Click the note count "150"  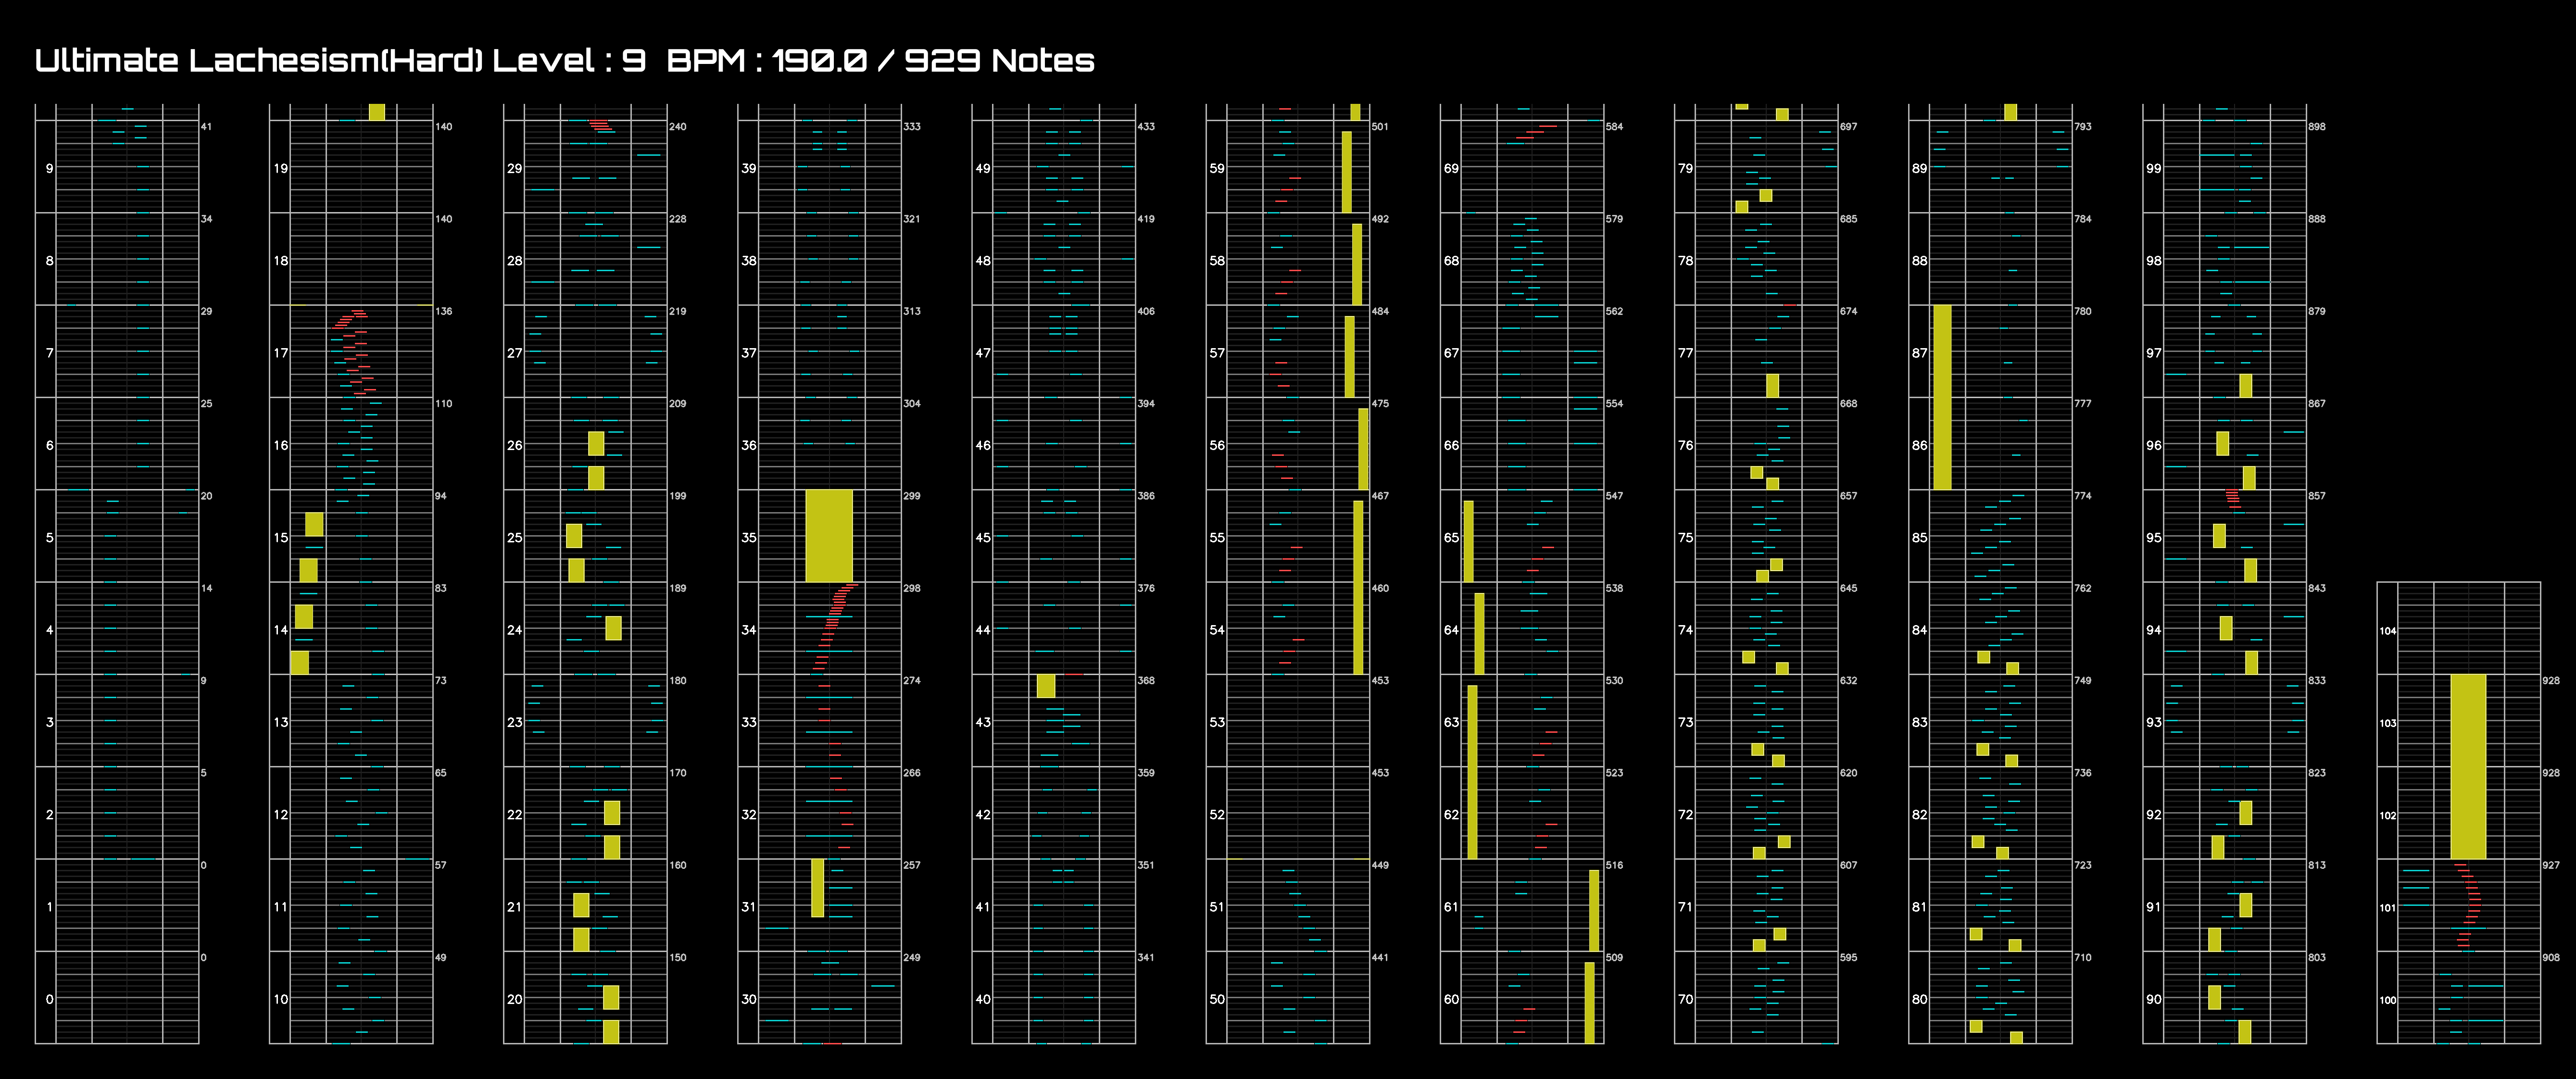(678, 957)
